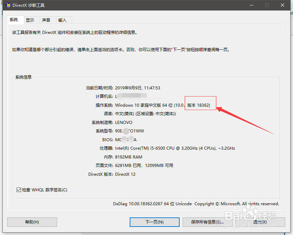Viewport: 293px width, 235px height.
Task: Switch to the 显示 tab
Action: [x=30, y=20]
